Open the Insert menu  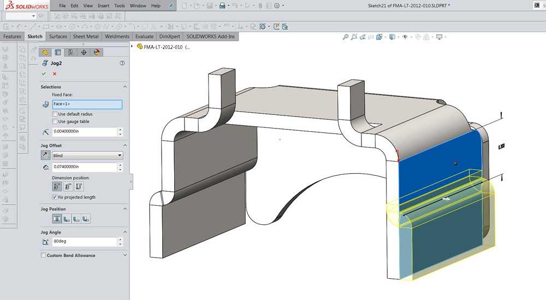(103, 5)
